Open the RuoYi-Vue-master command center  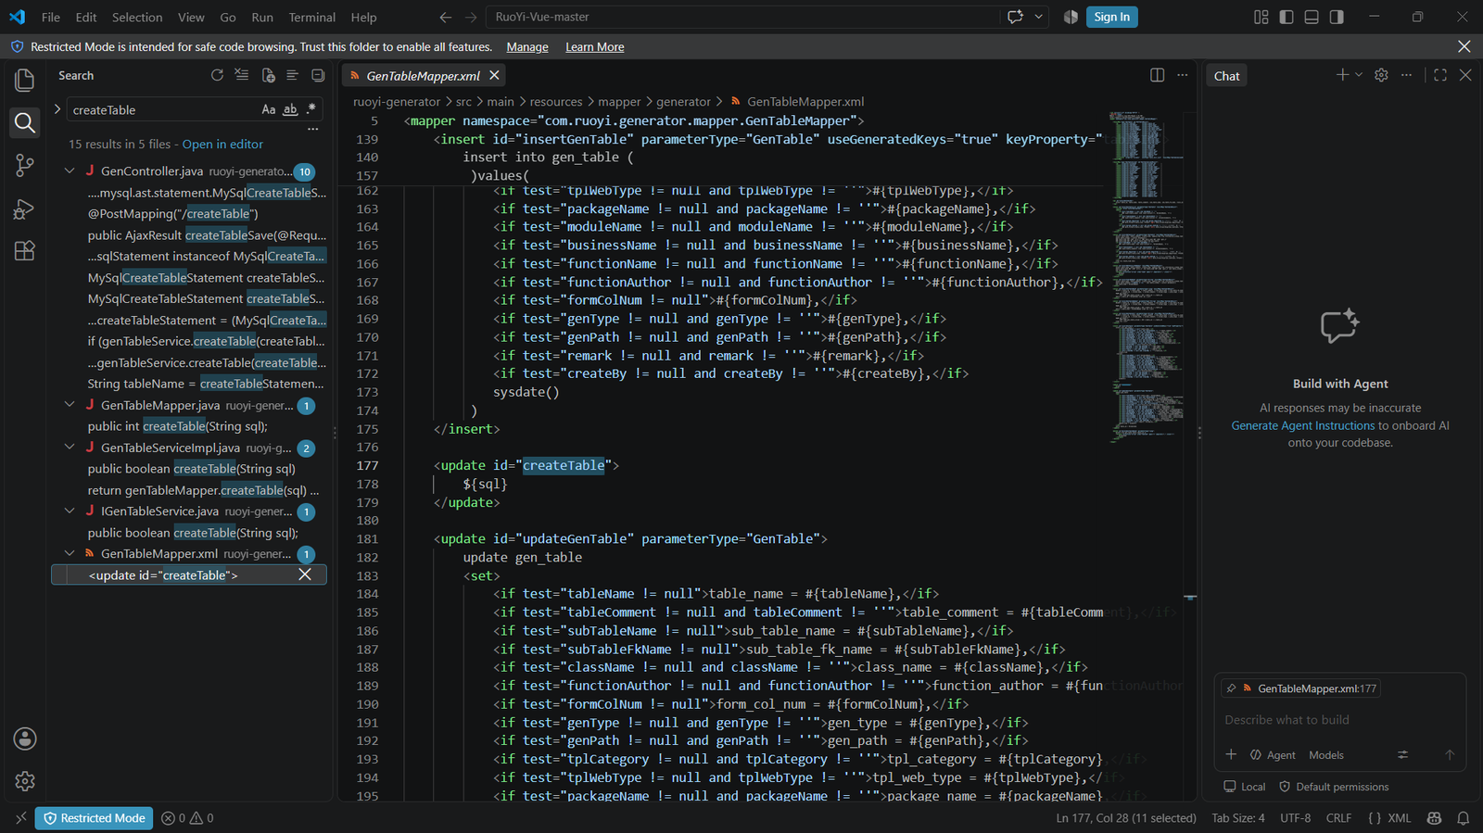(x=742, y=17)
